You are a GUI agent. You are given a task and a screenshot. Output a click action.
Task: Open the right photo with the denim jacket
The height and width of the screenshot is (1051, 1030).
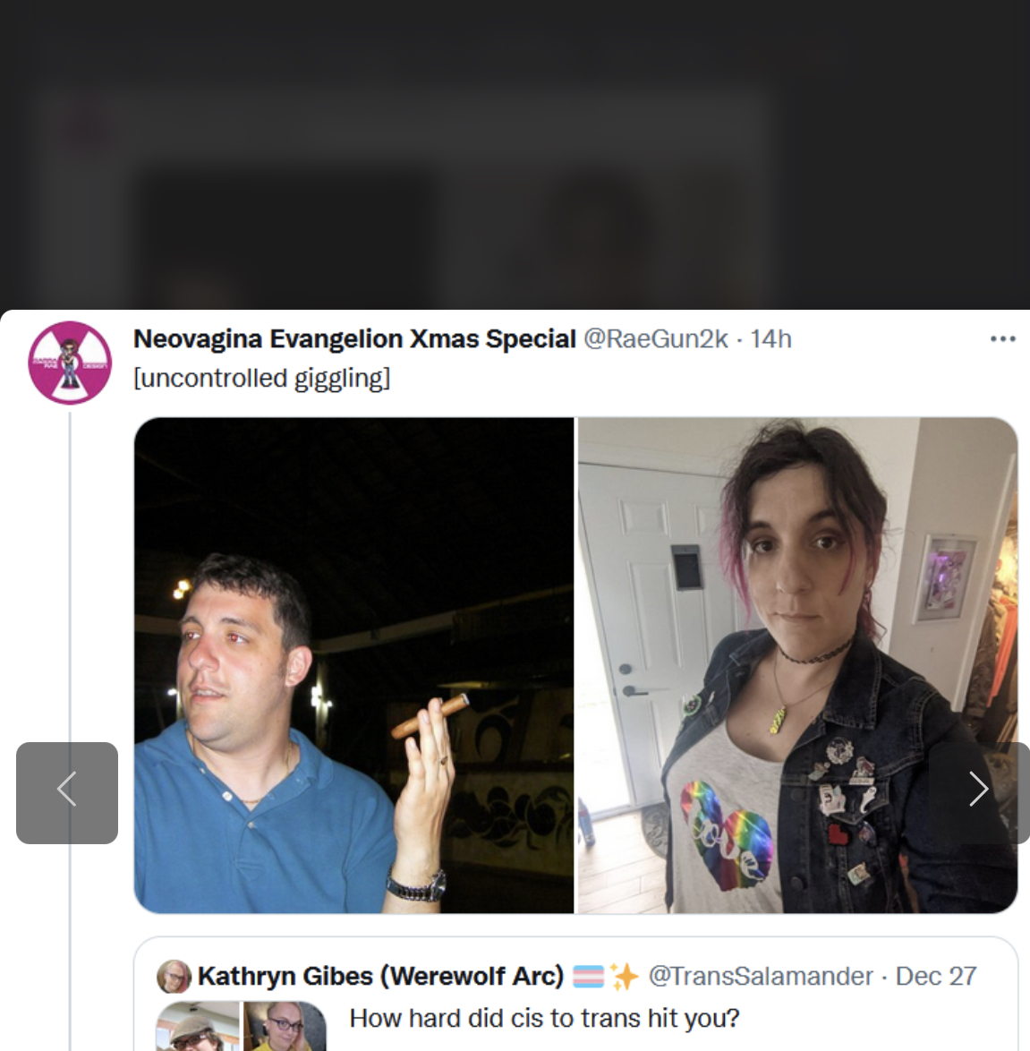pyautogui.click(x=797, y=665)
